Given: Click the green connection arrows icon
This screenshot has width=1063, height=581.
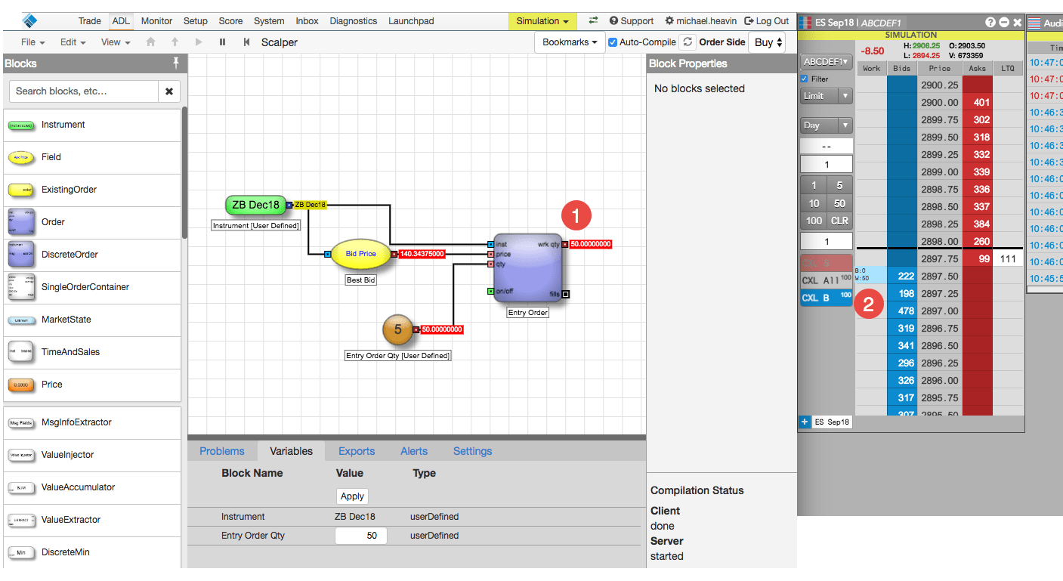Looking at the screenshot, I should coord(594,21).
